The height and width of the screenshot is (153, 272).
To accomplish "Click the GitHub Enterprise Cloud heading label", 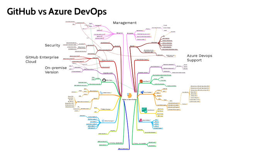I will [x=42, y=59].
